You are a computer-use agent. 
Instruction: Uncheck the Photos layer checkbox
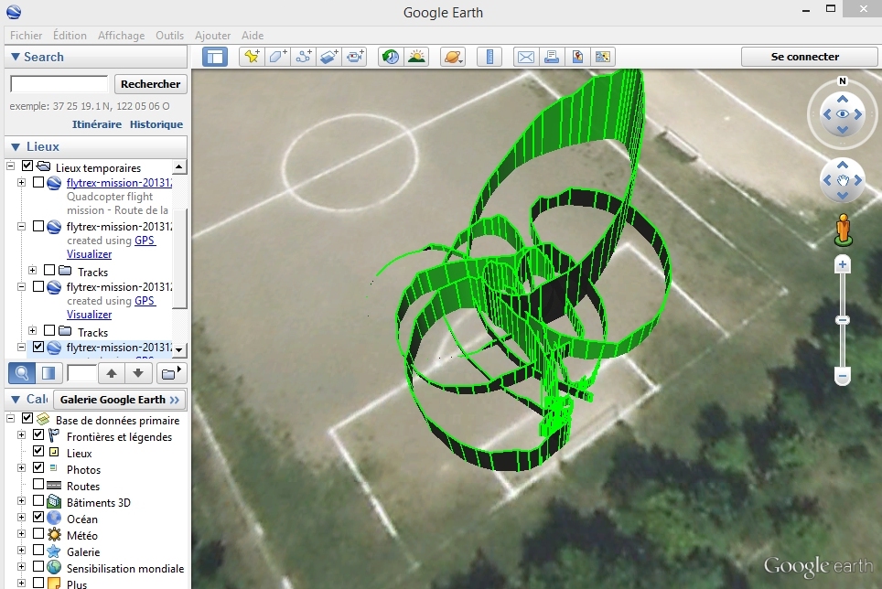point(38,467)
